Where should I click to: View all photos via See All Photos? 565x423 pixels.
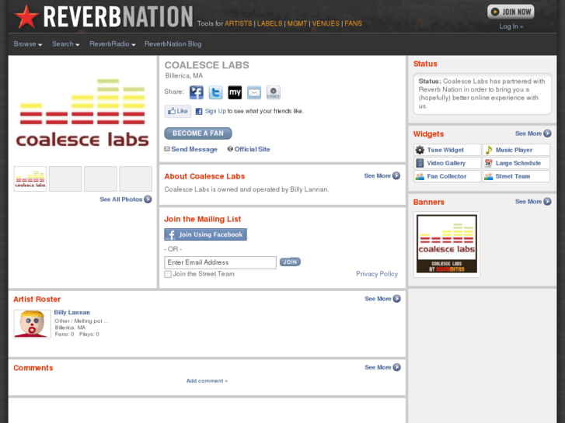pyautogui.click(x=125, y=199)
